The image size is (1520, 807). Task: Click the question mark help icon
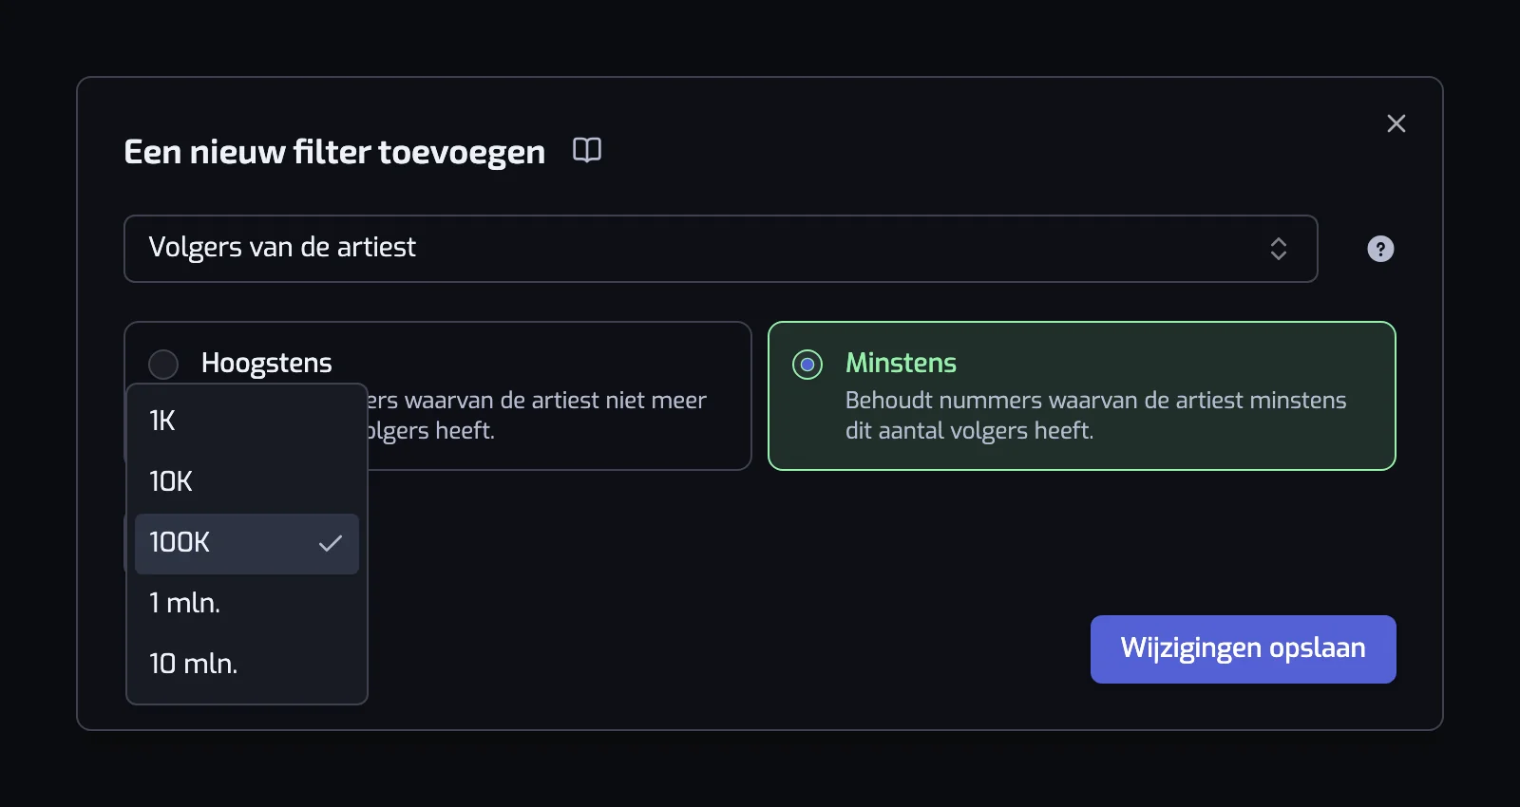coord(1380,249)
